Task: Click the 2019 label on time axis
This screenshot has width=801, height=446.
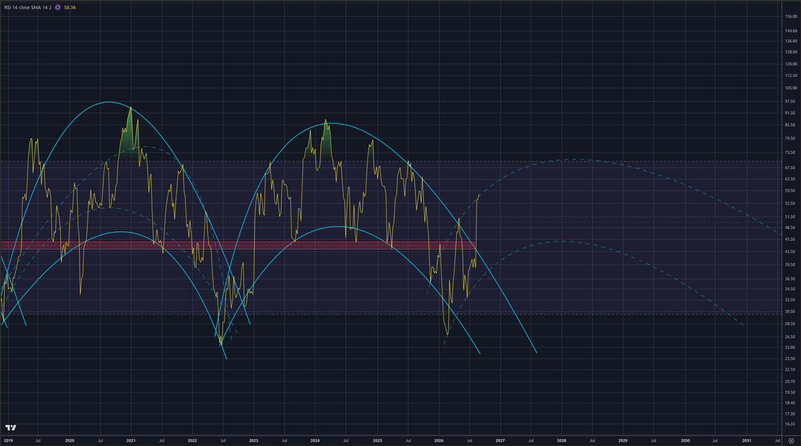Action: tap(8, 441)
